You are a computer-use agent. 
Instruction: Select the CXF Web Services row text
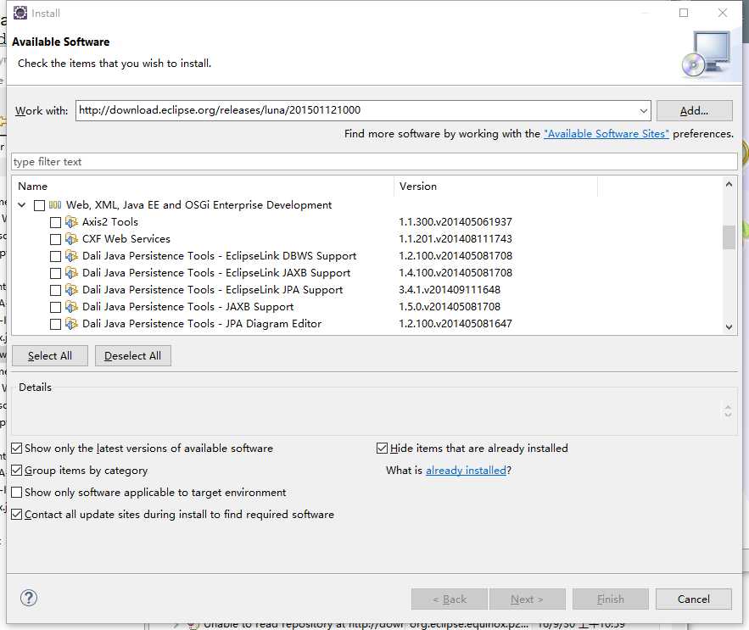(126, 239)
